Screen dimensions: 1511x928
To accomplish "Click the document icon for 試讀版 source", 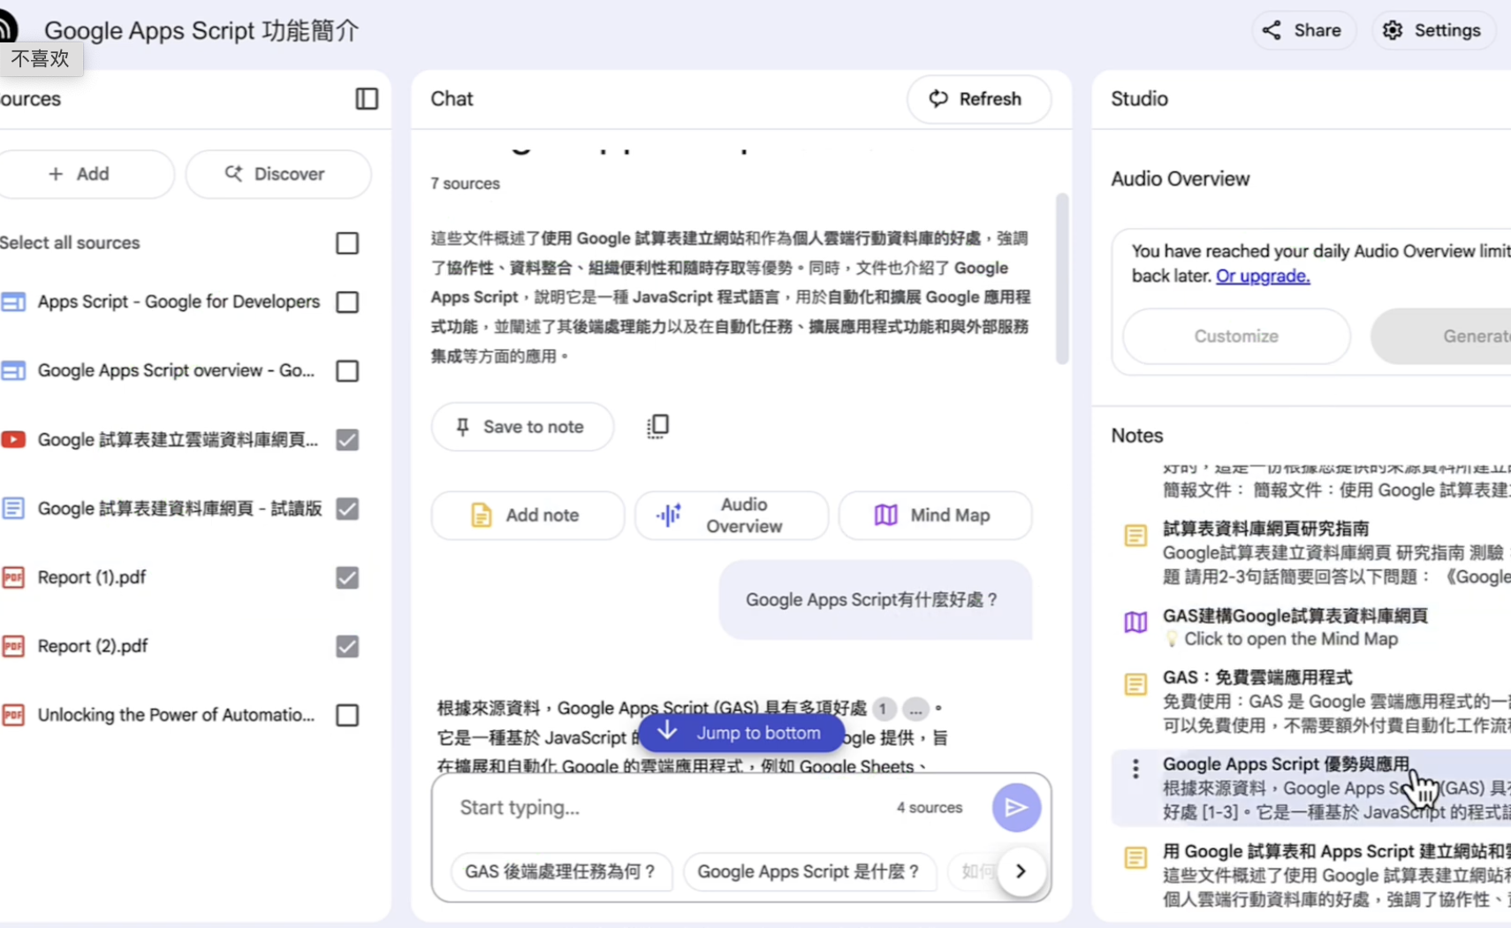I will click(x=13, y=508).
